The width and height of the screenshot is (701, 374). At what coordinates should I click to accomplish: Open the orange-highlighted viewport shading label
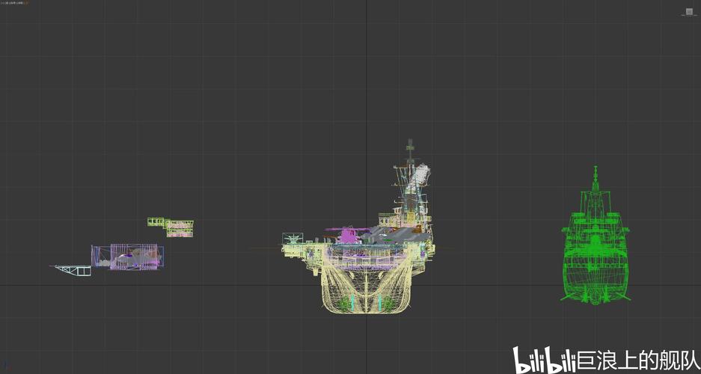[25, 3]
